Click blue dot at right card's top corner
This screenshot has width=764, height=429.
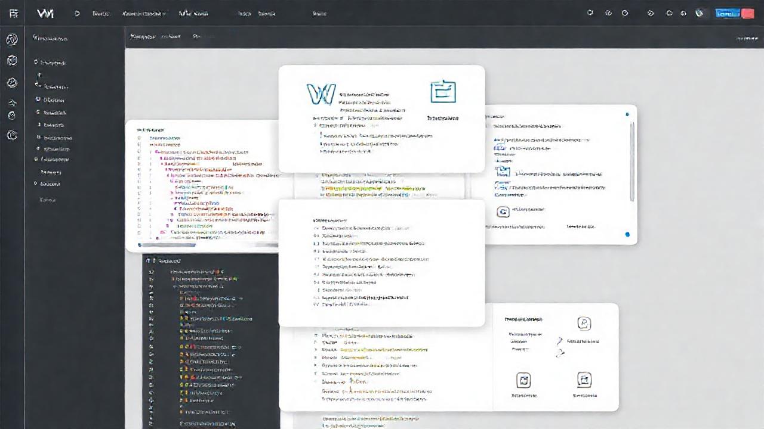point(627,114)
